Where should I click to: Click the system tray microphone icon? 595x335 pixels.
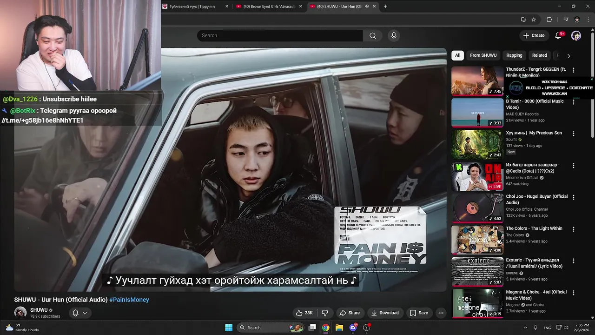[535, 328]
